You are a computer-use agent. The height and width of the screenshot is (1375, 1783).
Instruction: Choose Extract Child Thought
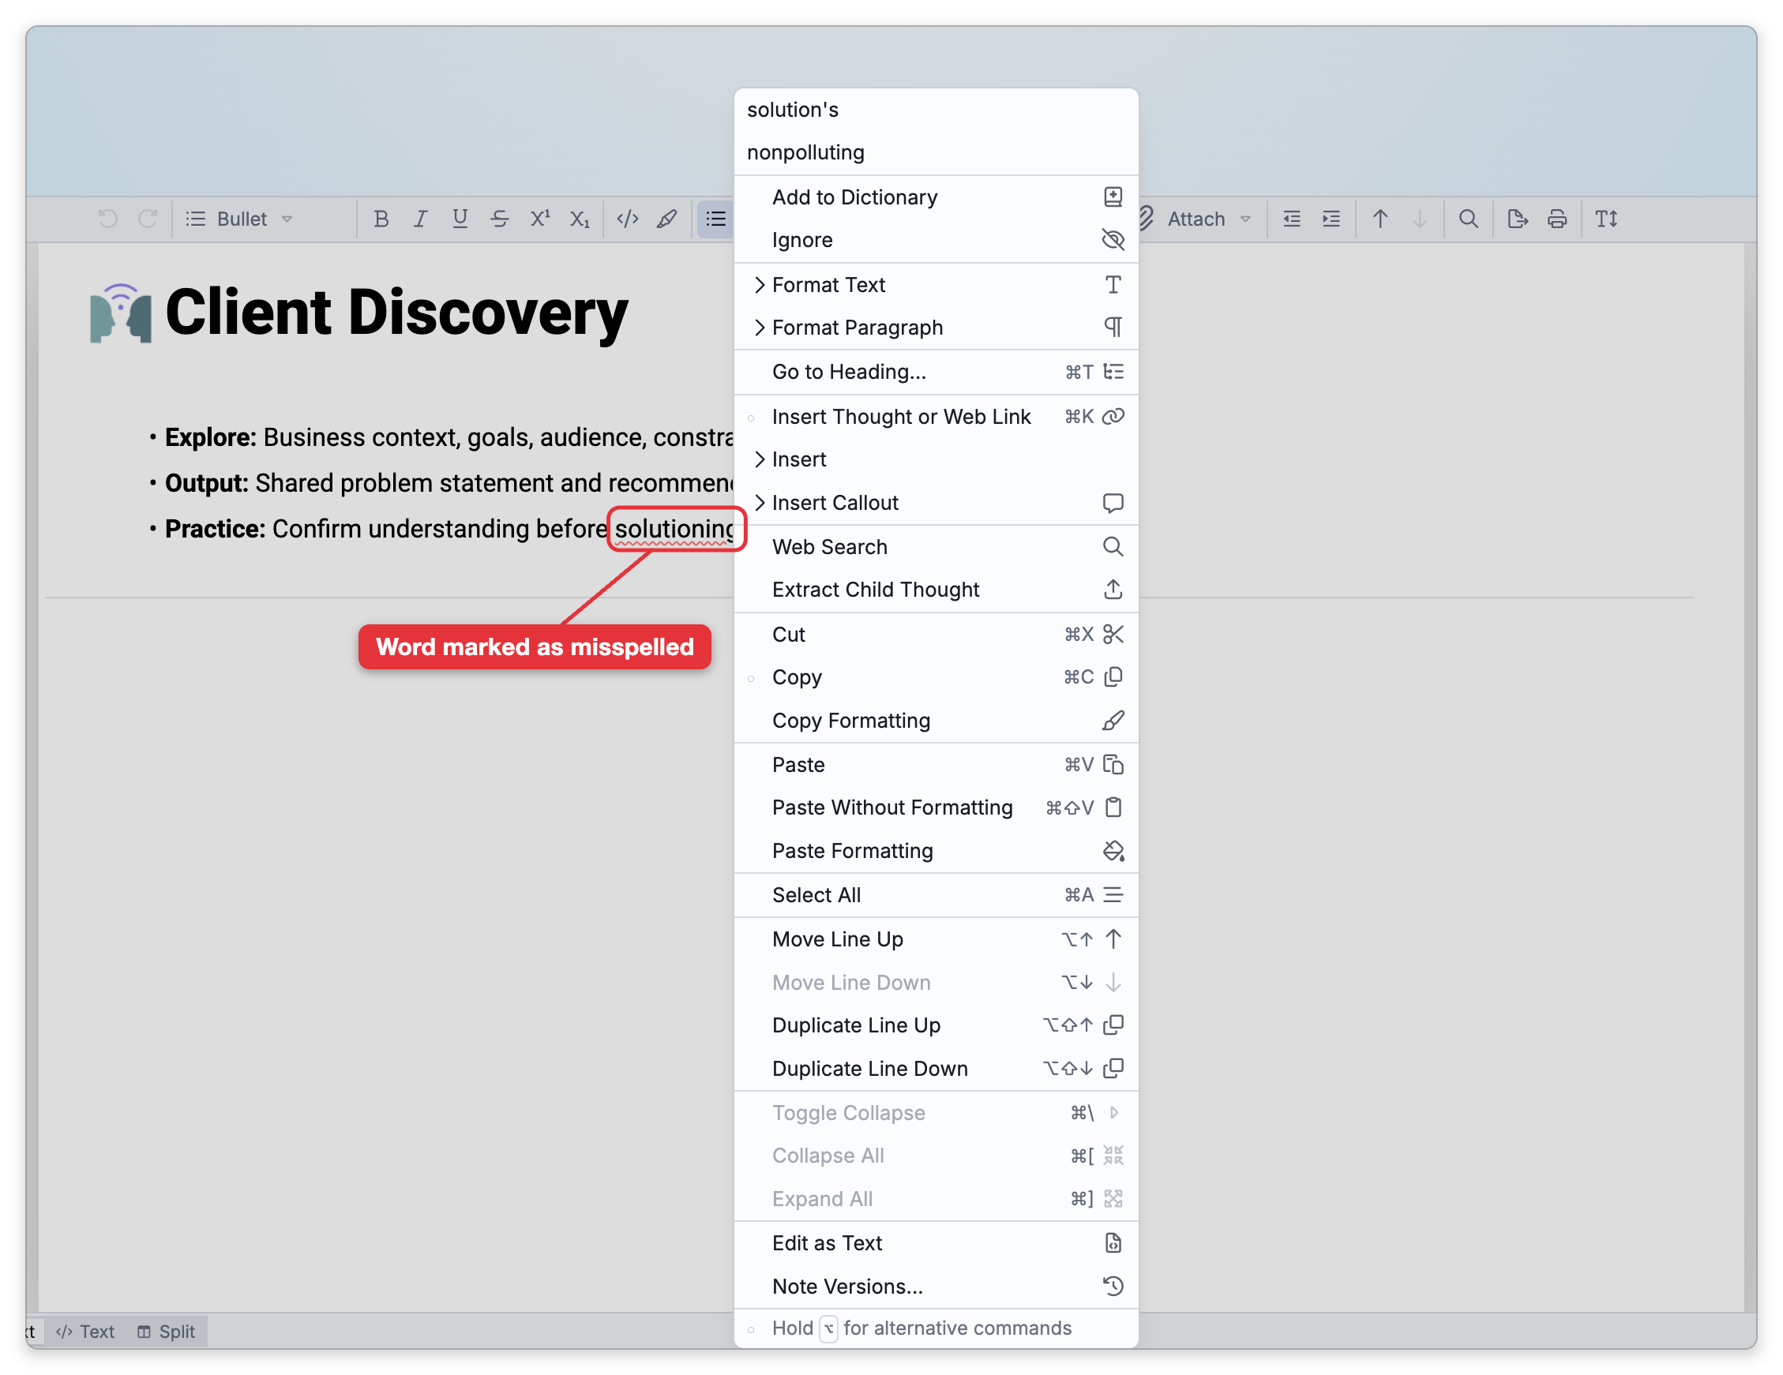(936, 589)
